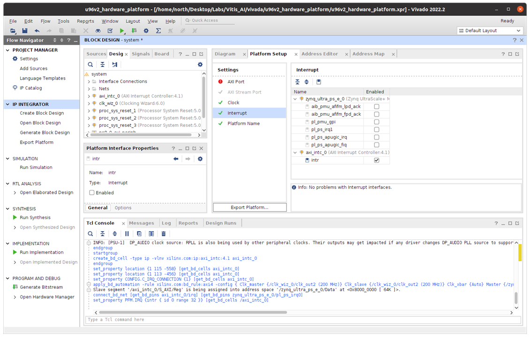The height and width of the screenshot is (337, 530).
Task: Click the Settings gear in Project Manager
Action: [15, 59]
